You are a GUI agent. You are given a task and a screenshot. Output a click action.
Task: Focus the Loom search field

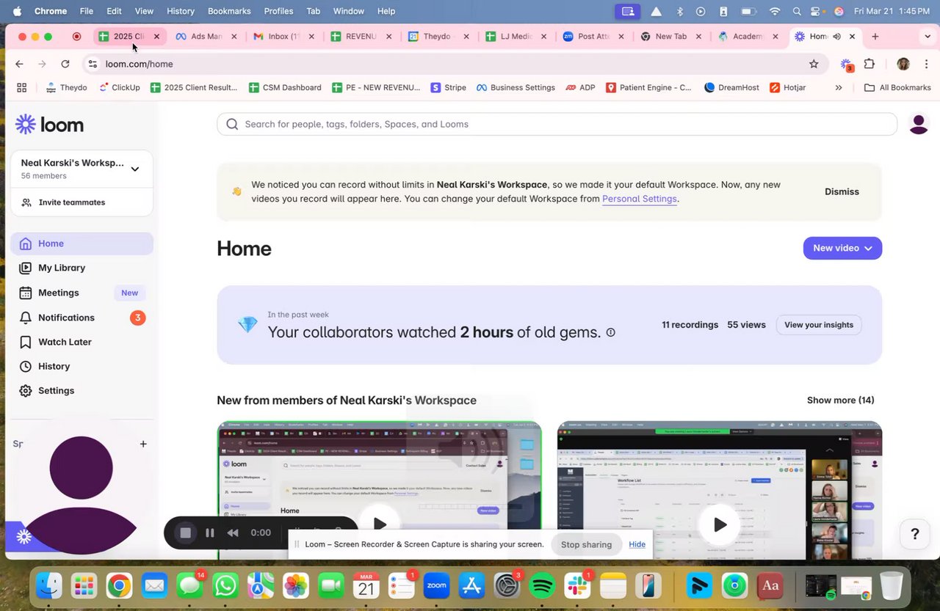pos(557,124)
